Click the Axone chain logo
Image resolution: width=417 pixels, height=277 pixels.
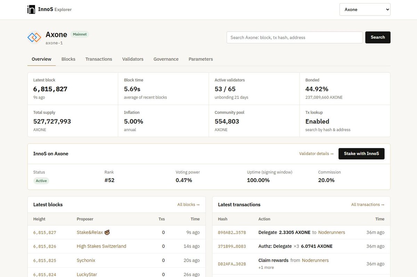pyautogui.click(x=34, y=37)
